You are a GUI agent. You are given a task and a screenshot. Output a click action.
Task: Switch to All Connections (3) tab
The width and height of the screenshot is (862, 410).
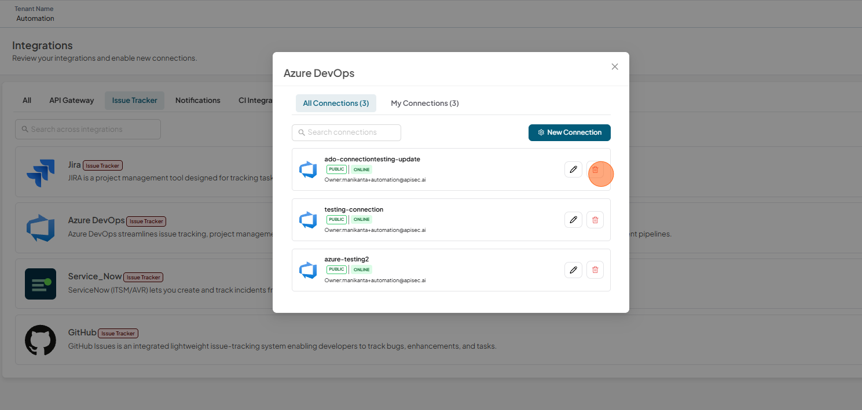336,103
